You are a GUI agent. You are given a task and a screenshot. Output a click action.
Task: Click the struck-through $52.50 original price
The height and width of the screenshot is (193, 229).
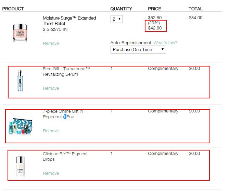(x=155, y=18)
